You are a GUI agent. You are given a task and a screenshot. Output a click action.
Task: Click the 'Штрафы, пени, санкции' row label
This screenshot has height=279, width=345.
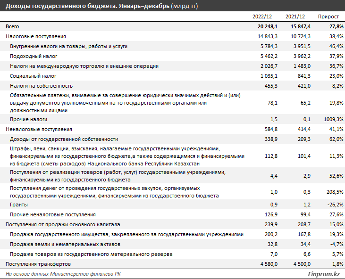tap(127, 156)
